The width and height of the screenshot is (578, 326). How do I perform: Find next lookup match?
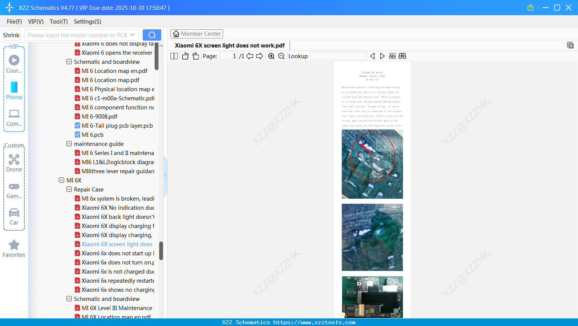coord(382,56)
